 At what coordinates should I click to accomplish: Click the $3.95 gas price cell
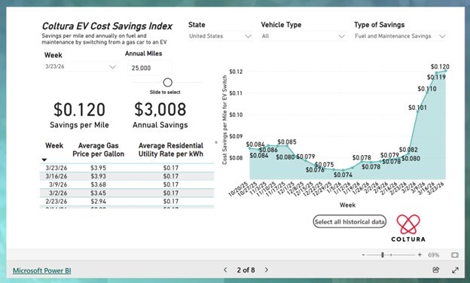(99, 168)
